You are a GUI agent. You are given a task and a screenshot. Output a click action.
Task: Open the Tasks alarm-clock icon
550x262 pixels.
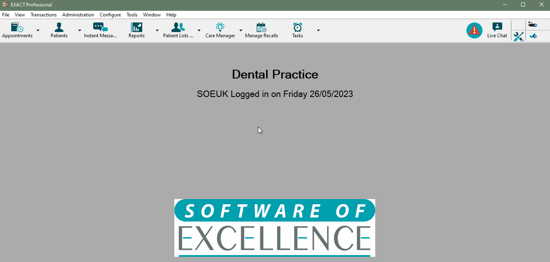click(298, 30)
